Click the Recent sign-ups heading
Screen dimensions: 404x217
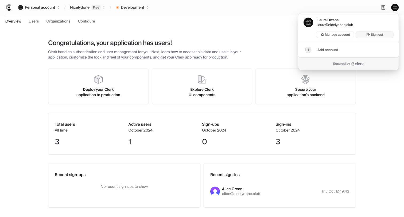[x=70, y=175]
